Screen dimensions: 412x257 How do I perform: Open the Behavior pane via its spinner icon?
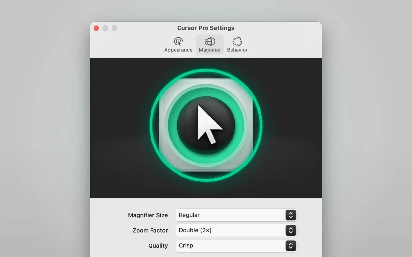pyautogui.click(x=237, y=41)
